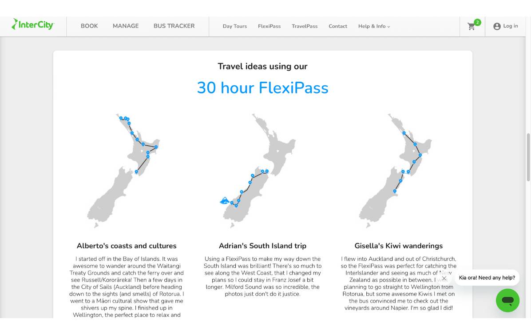Navigate to FlexiPass page
The image size is (531, 335).
point(269,26)
